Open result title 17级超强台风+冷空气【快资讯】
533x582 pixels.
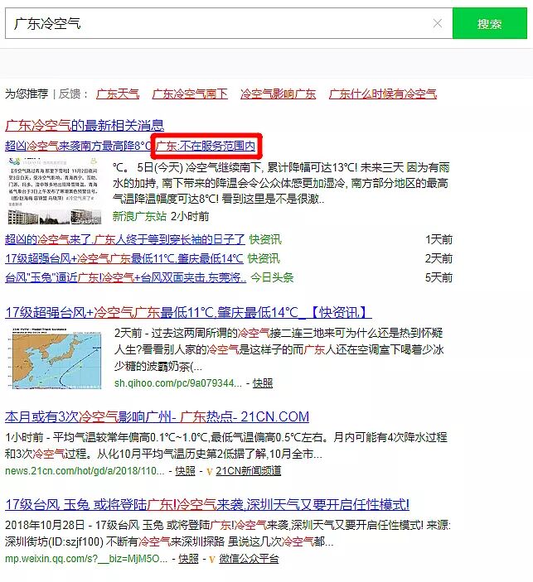[188, 313]
